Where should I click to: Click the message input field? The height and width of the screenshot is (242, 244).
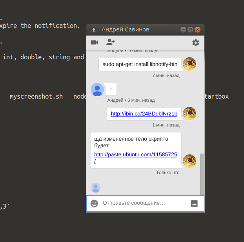click(145, 203)
